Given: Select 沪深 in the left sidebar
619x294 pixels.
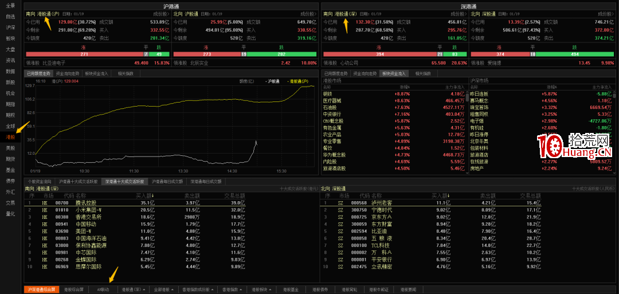Looking at the screenshot, I should pos(10,27).
